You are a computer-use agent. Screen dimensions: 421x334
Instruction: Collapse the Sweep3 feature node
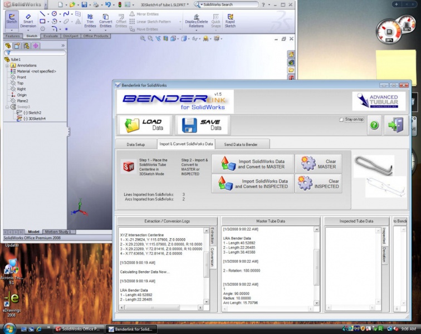pos(7,106)
